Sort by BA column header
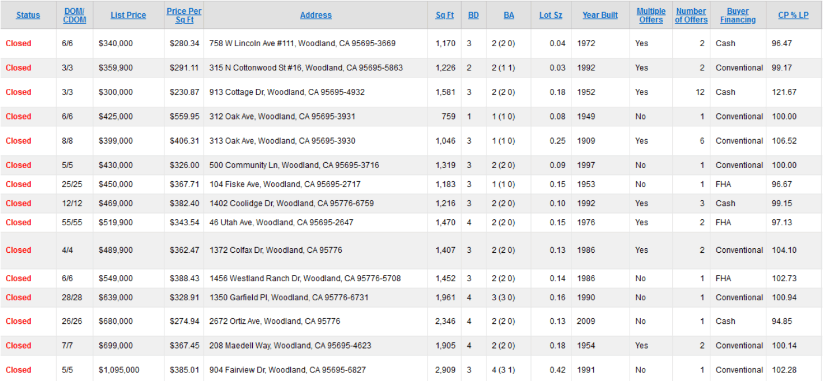This screenshot has height=381, width=823. [508, 15]
